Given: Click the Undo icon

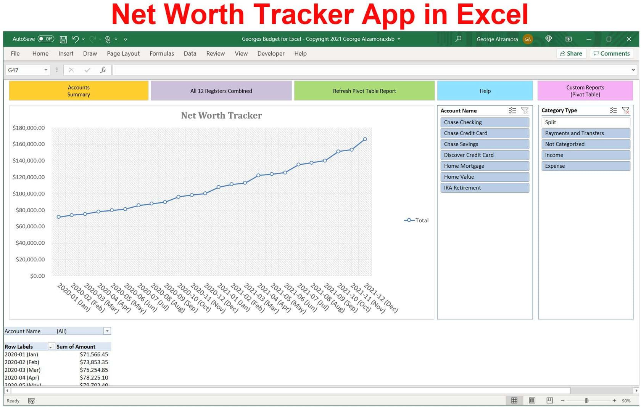Looking at the screenshot, I should [75, 39].
